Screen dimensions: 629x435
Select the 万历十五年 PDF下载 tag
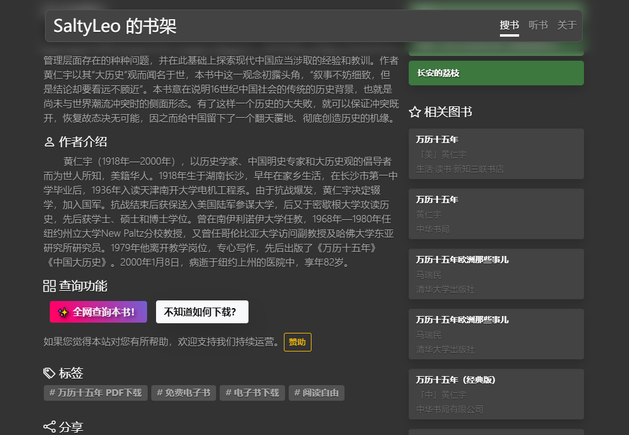pos(95,393)
